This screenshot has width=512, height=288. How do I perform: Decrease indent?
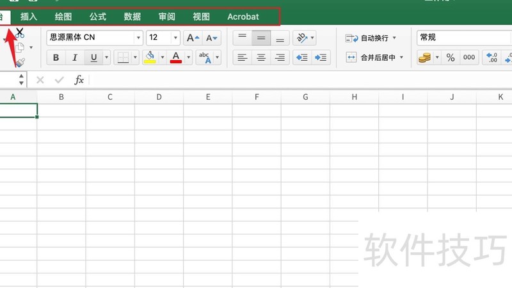coord(302,58)
